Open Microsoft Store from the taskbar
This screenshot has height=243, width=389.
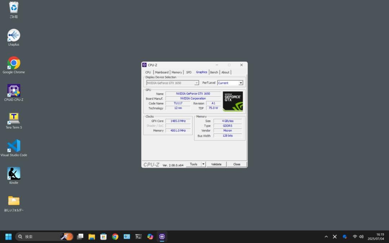(103, 237)
